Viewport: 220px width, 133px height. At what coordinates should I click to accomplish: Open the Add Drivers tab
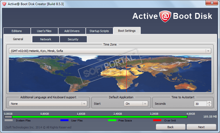[72, 31]
